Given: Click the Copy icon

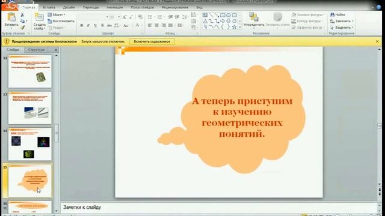Looking at the screenshot, I should pos(22,22).
